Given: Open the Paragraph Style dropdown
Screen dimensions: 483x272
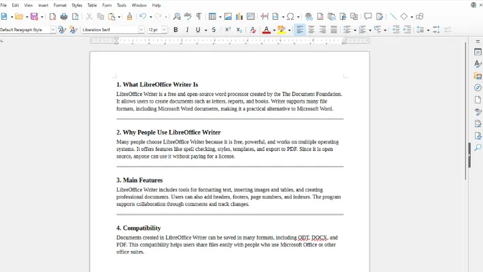Looking at the screenshot, I should pyautogui.click(x=53, y=29).
